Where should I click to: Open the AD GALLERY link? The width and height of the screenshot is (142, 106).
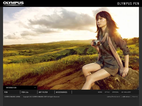point(126,92)
